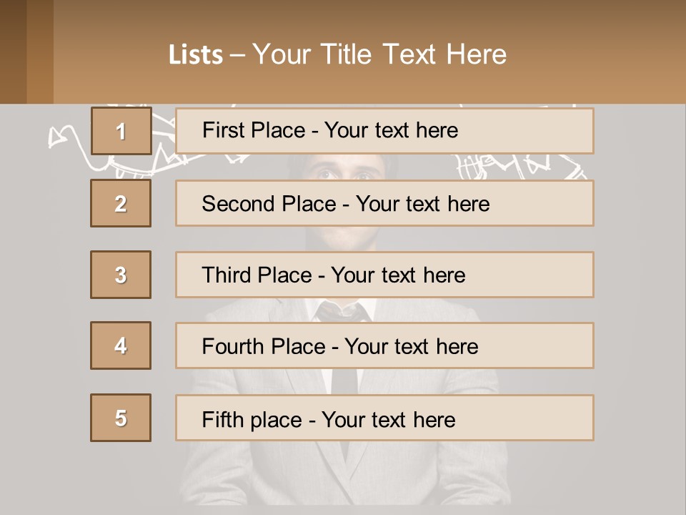Click the dark brown stripe in header
The height and width of the screenshot is (515, 686).
(13, 51)
